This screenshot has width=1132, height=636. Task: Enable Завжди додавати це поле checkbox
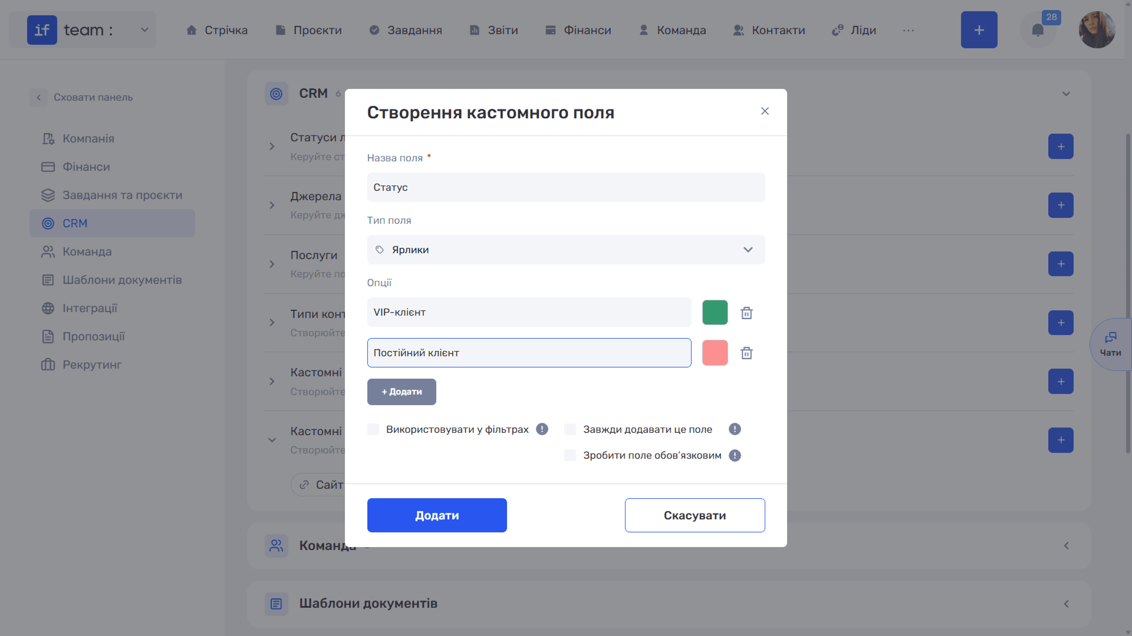click(x=570, y=429)
